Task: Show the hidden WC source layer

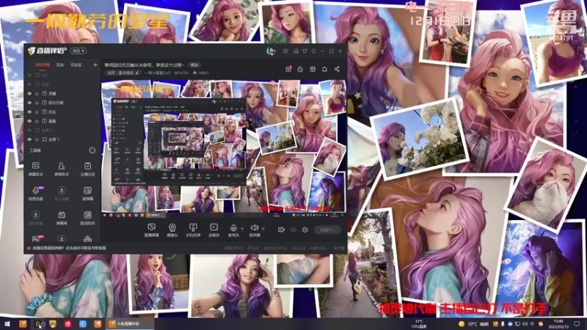Action: [x=29, y=76]
